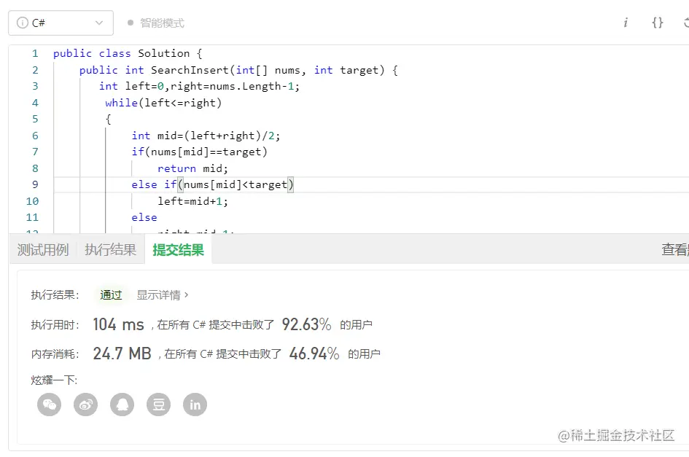The width and height of the screenshot is (689, 457).
Task: Click the italic i info icon
Action: click(x=626, y=23)
